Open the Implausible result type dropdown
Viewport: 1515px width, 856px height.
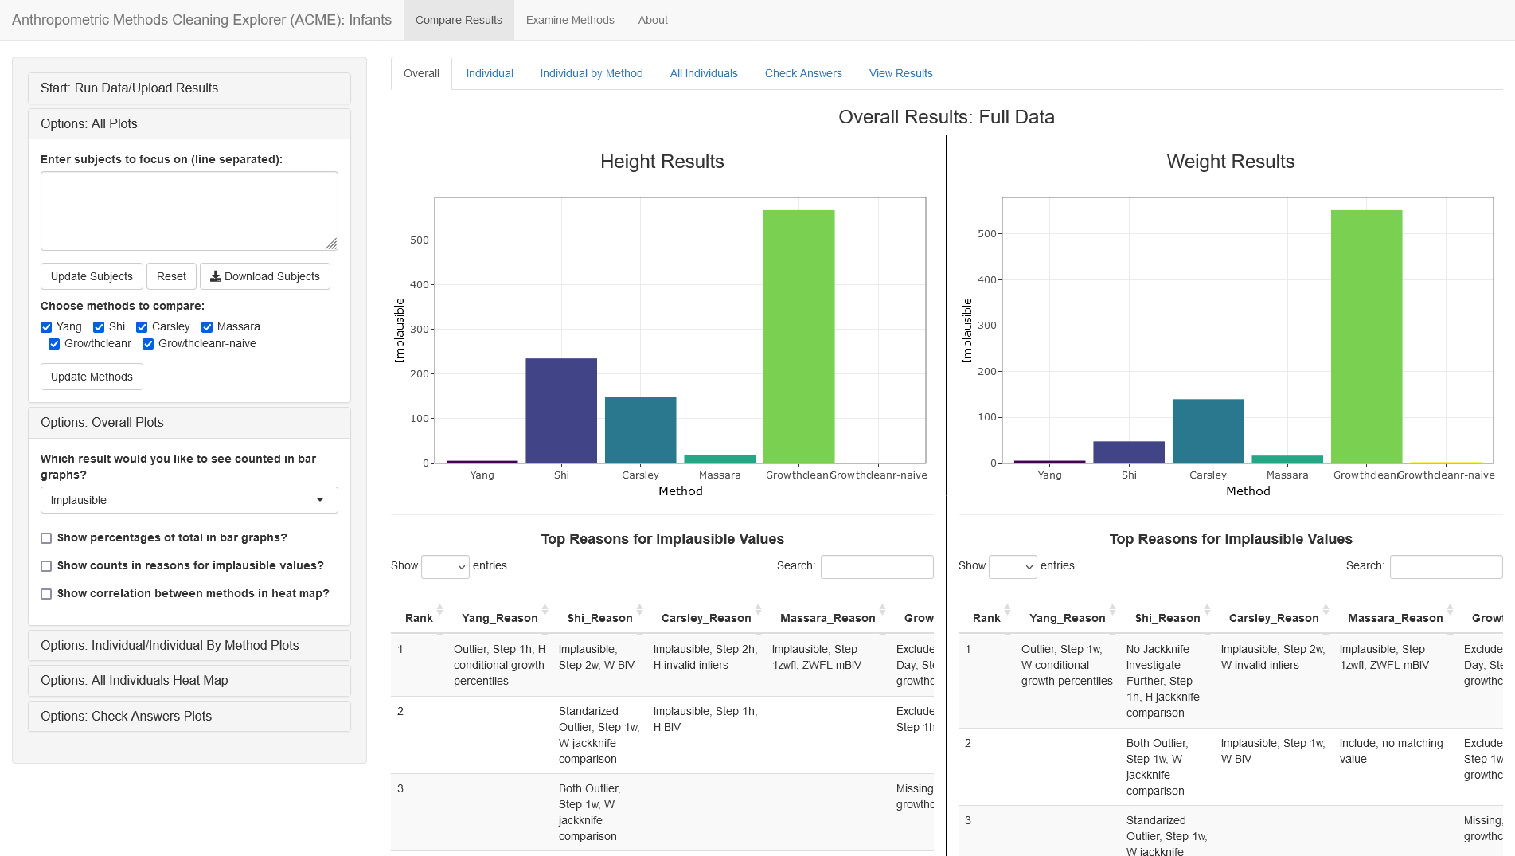pos(189,500)
